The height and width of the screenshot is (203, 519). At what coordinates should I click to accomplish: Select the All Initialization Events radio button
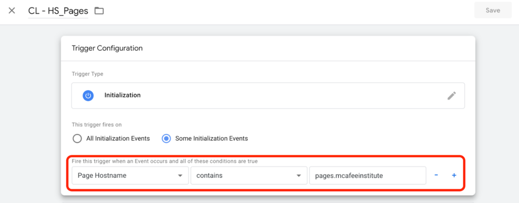(77, 139)
